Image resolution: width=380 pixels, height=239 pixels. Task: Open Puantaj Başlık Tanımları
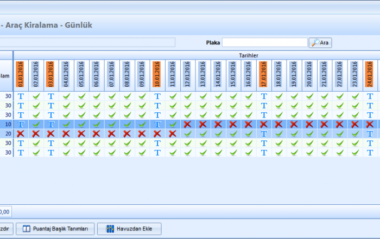55,229
